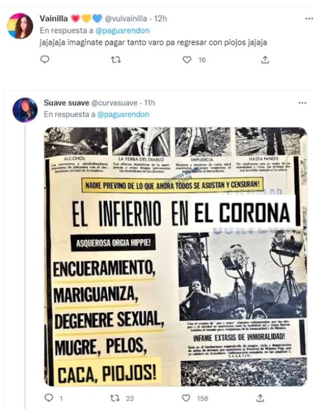Open the Vainilla display name

coord(54,18)
